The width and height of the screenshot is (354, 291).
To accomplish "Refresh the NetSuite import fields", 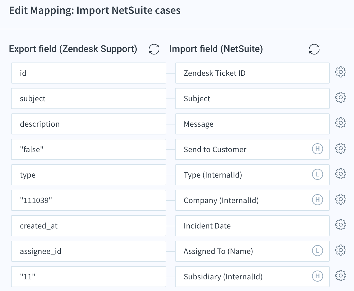I will point(314,49).
